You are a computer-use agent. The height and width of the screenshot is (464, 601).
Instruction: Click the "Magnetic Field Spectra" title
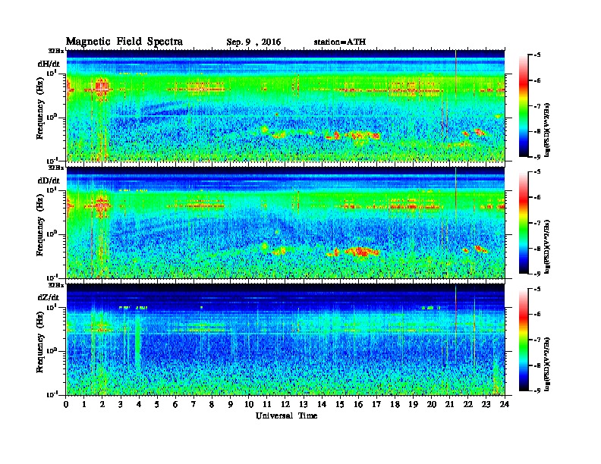click(124, 42)
